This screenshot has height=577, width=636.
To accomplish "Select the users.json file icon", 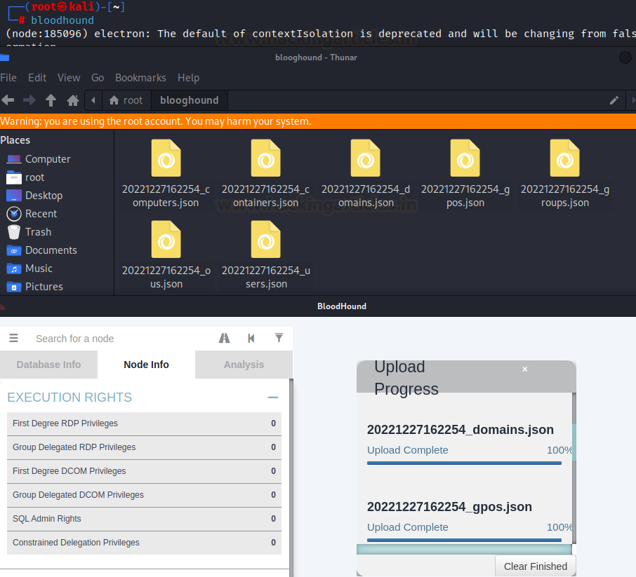I will [x=265, y=240].
